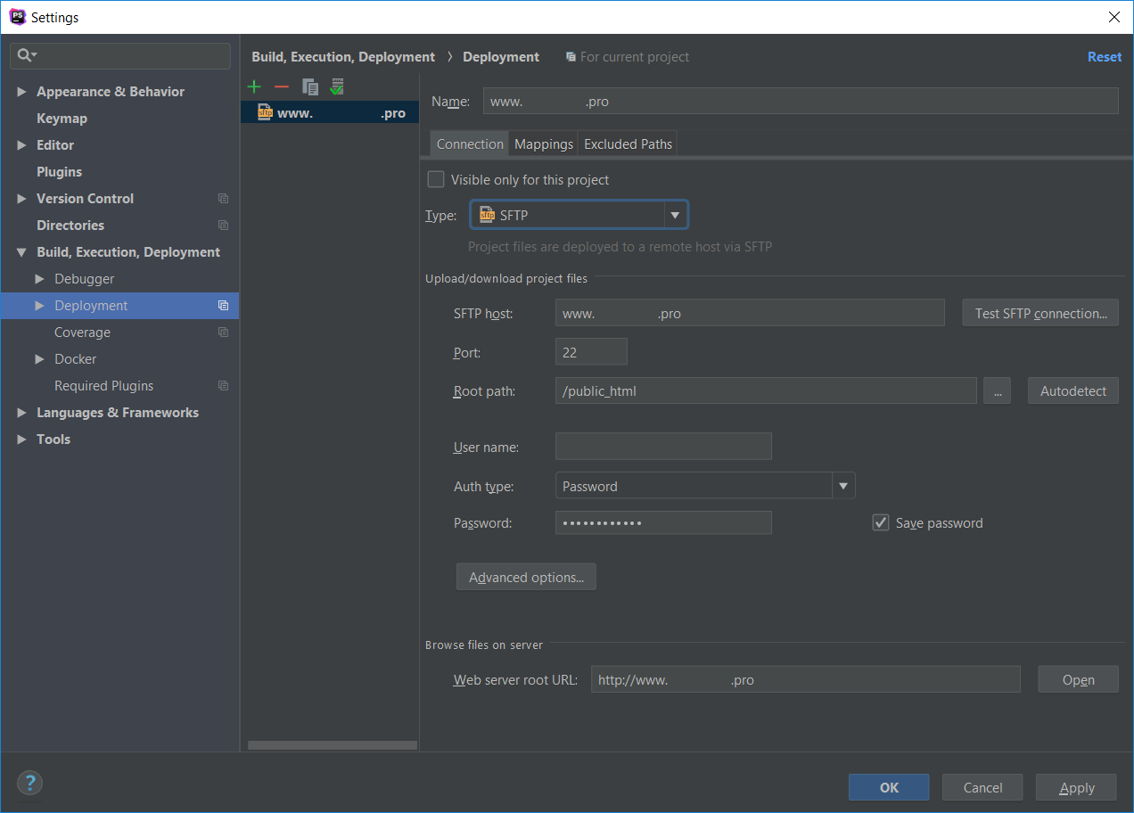The image size is (1134, 813).
Task: Click the Apply button
Action: (1076, 787)
